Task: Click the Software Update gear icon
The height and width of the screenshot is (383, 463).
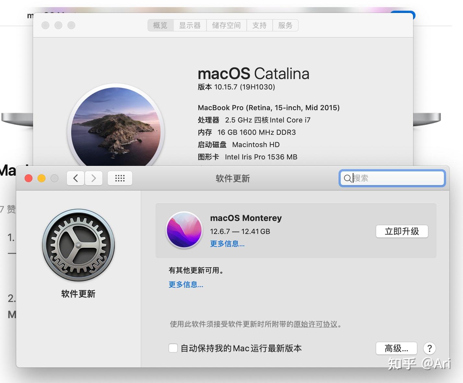Action: pyautogui.click(x=78, y=245)
